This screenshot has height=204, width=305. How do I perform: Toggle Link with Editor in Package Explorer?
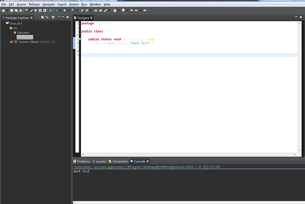pyautogui.click(x=47, y=17)
